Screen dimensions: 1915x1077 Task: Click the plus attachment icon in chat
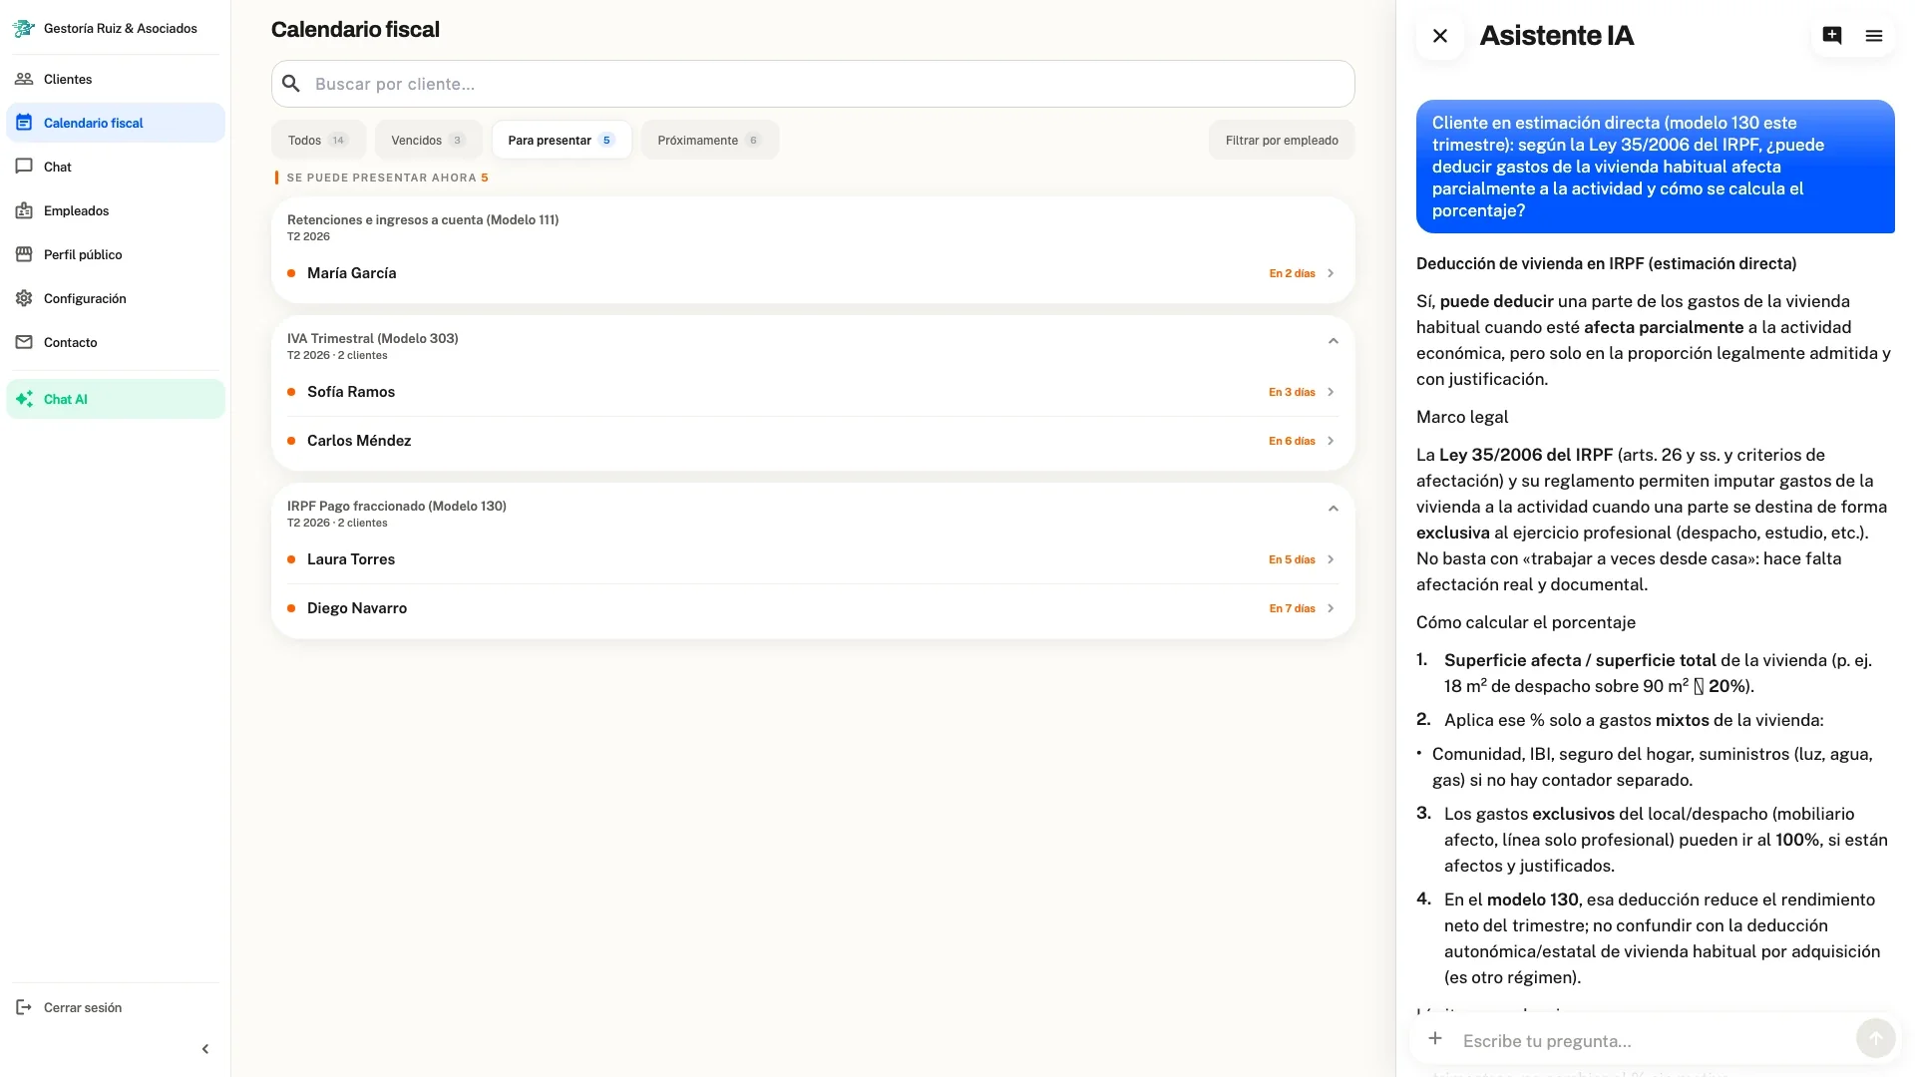point(1435,1039)
